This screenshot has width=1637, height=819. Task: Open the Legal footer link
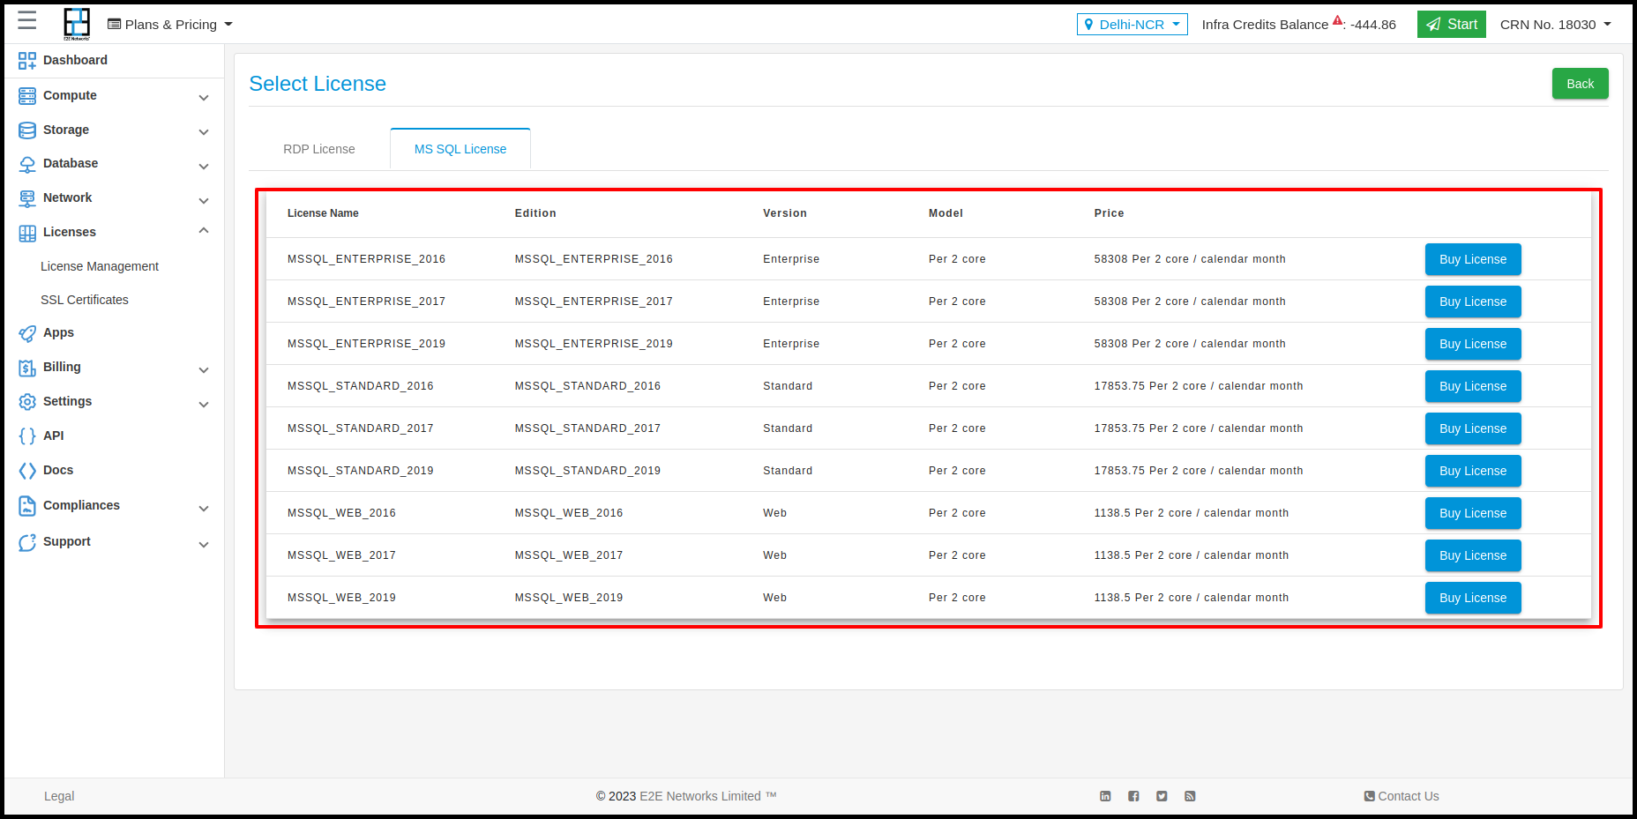click(59, 796)
